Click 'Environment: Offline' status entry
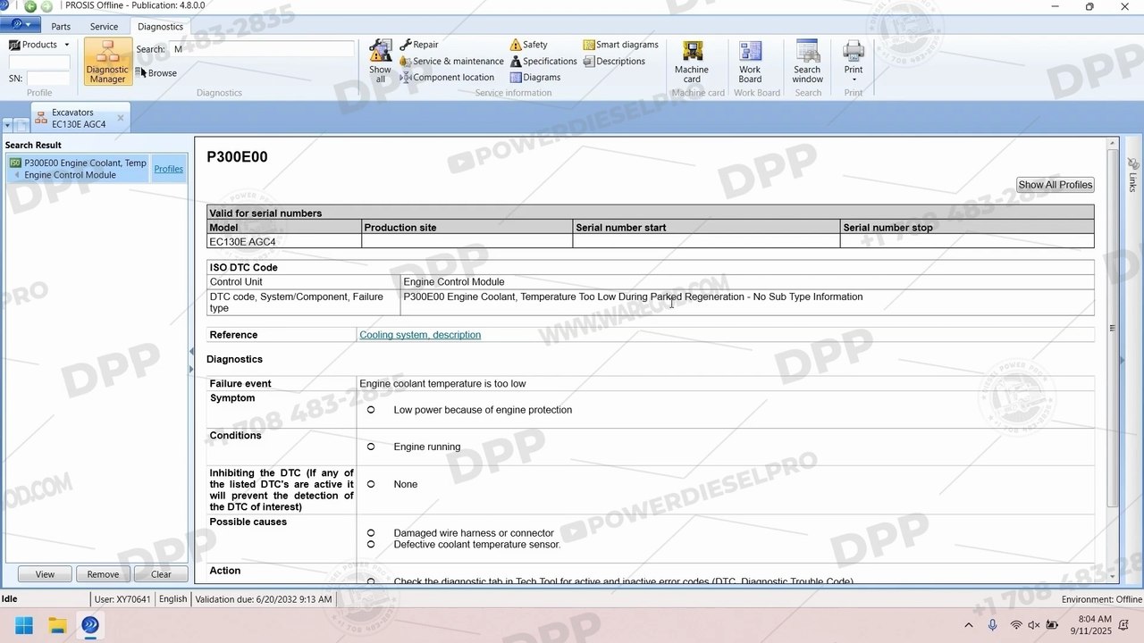Viewport: 1144px width, 643px height. tap(1101, 599)
